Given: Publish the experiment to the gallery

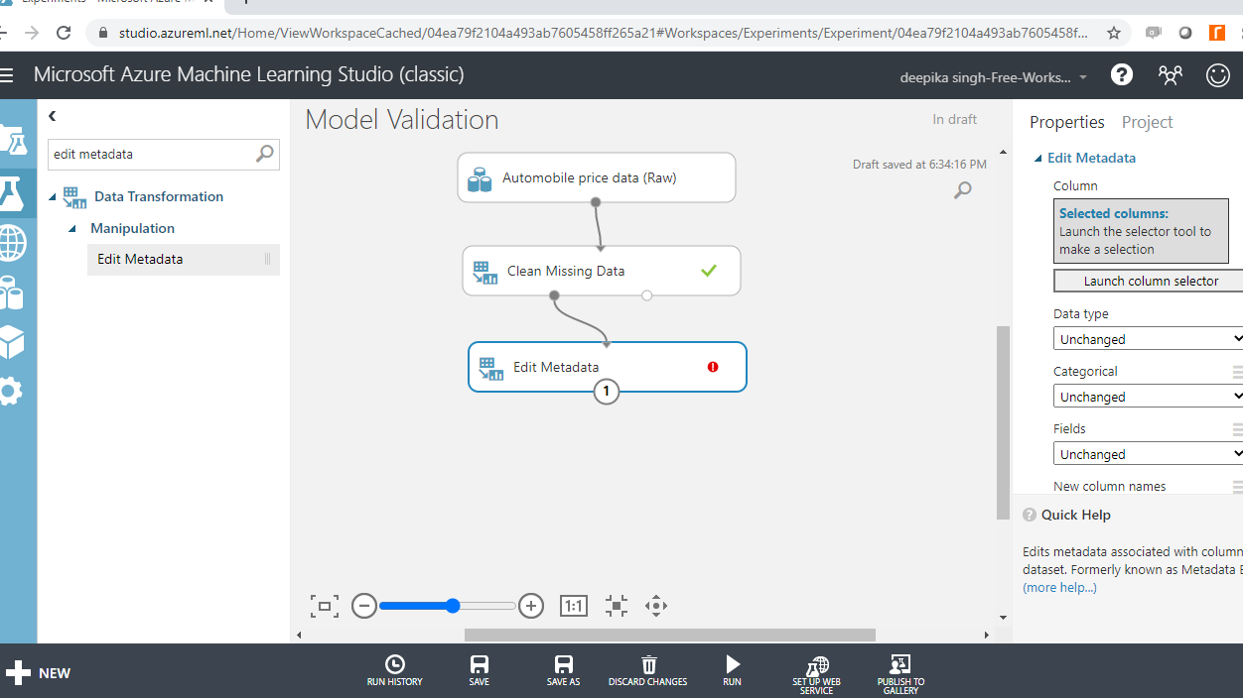Looking at the screenshot, I should [x=900, y=675].
